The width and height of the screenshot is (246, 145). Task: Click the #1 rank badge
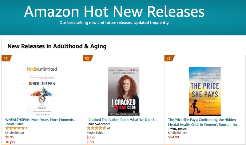6,58
